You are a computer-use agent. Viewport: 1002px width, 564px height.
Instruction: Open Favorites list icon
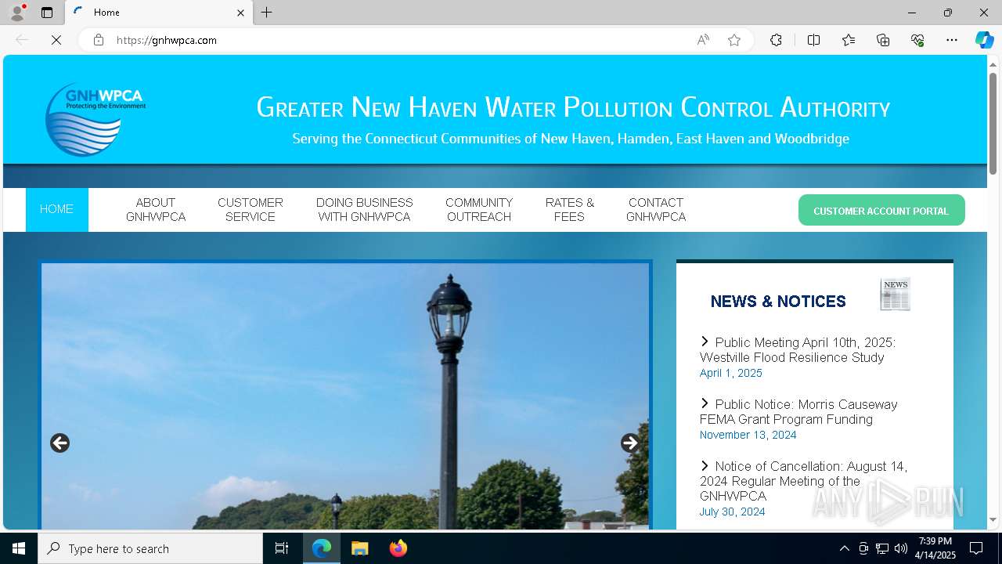(849, 40)
